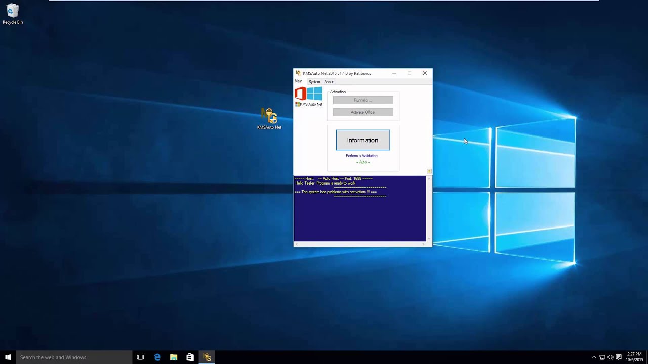Click the Activate Office button
The image size is (648, 364).
(x=363, y=112)
